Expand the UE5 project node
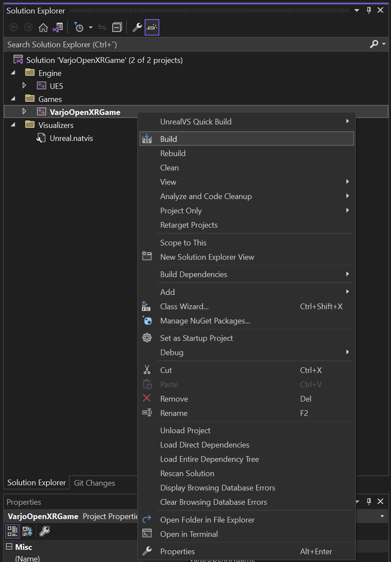The height and width of the screenshot is (562, 391). 24,85
